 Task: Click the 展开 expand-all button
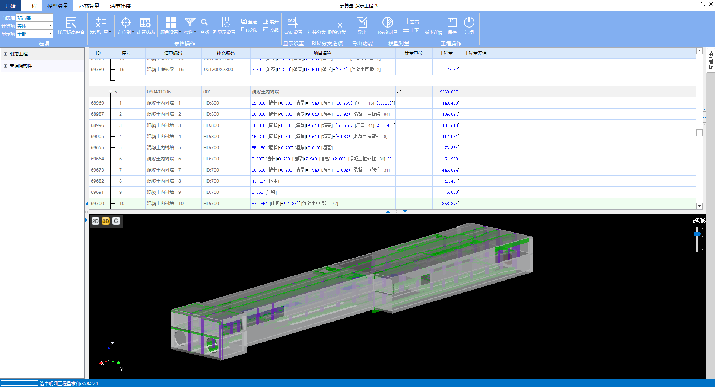pyautogui.click(x=271, y=22)
